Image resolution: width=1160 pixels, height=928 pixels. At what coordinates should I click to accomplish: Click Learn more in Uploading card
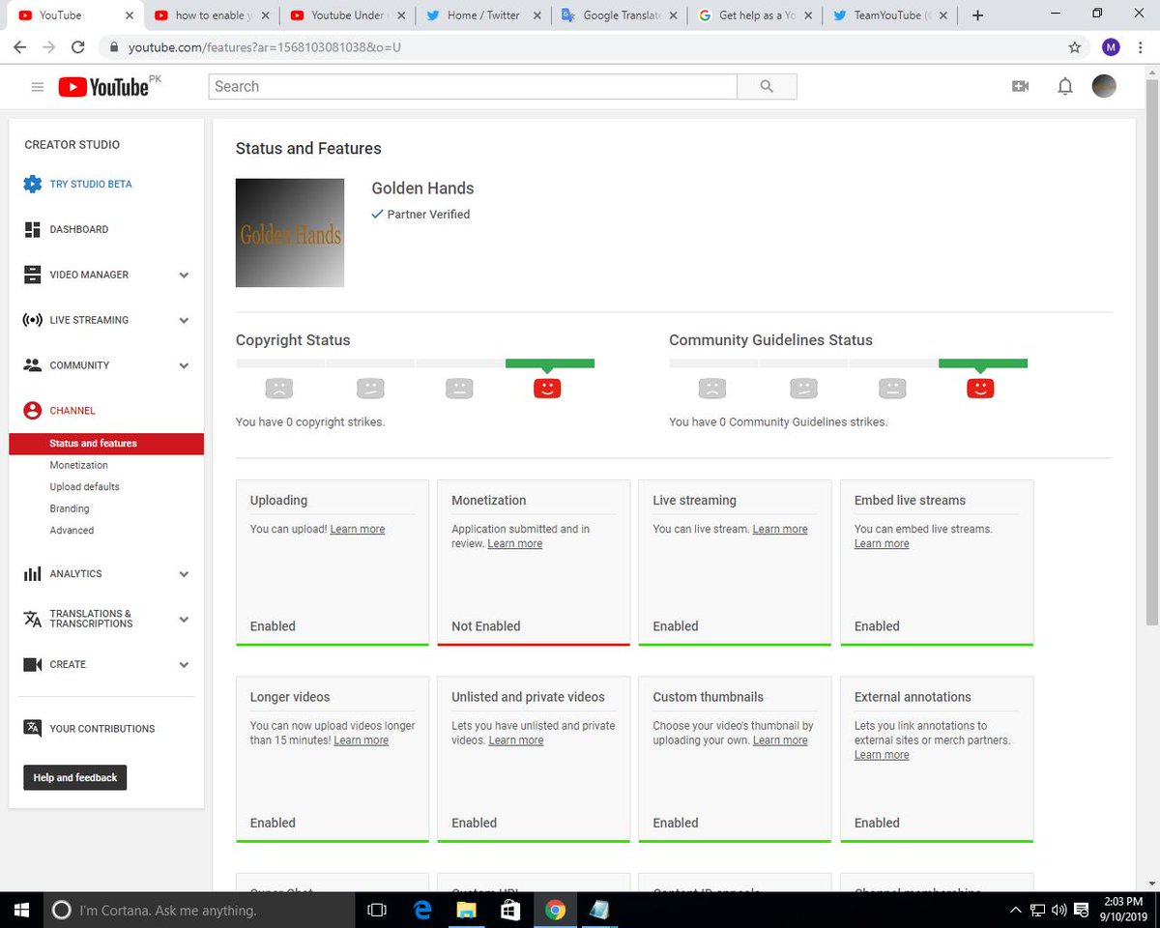click(358, 530)
